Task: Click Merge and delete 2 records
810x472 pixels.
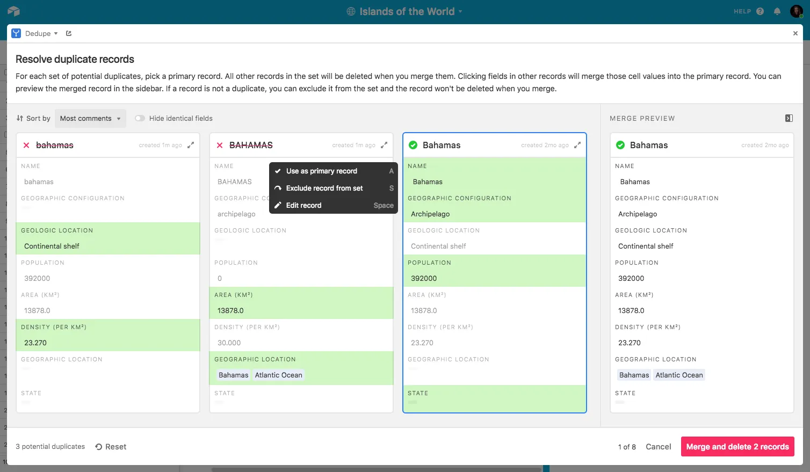Action: [x=737, y=447]
